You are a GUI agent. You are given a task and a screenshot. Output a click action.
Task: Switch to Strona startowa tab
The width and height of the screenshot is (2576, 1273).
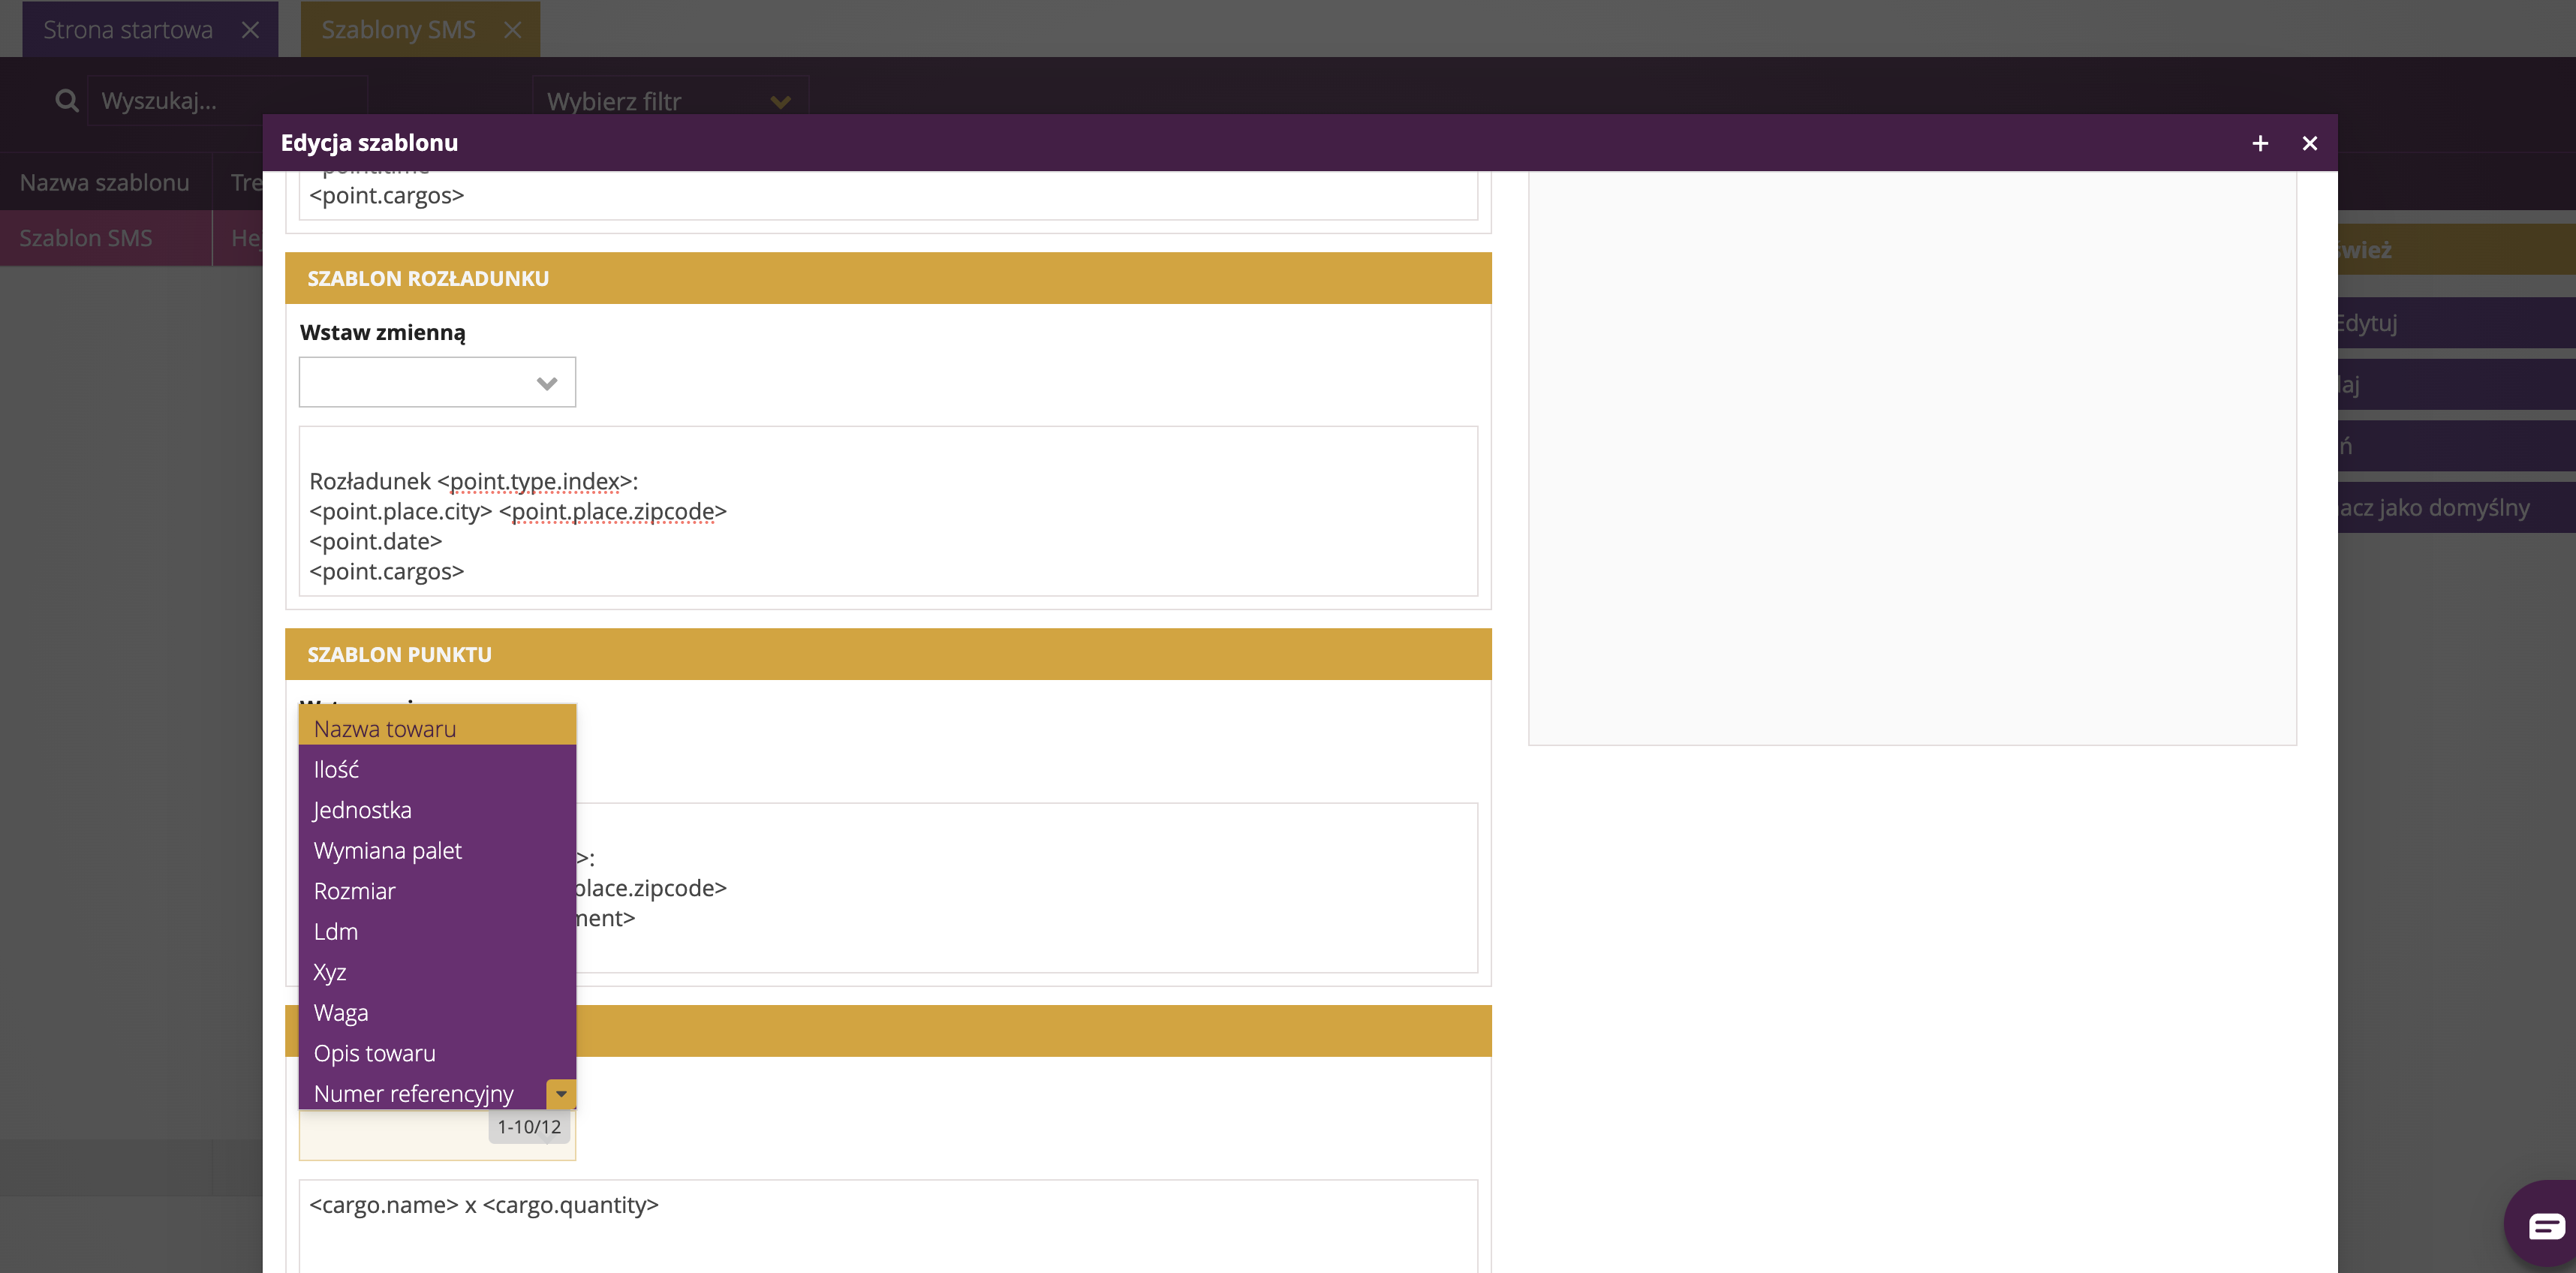(128, 30)
